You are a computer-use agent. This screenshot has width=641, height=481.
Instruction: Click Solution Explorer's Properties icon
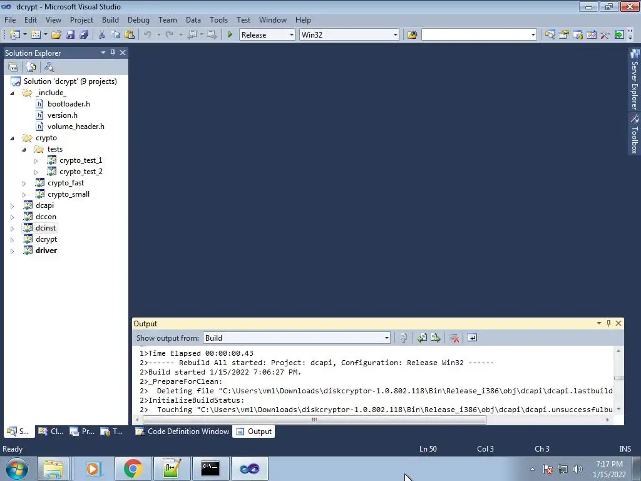point(13,66)
